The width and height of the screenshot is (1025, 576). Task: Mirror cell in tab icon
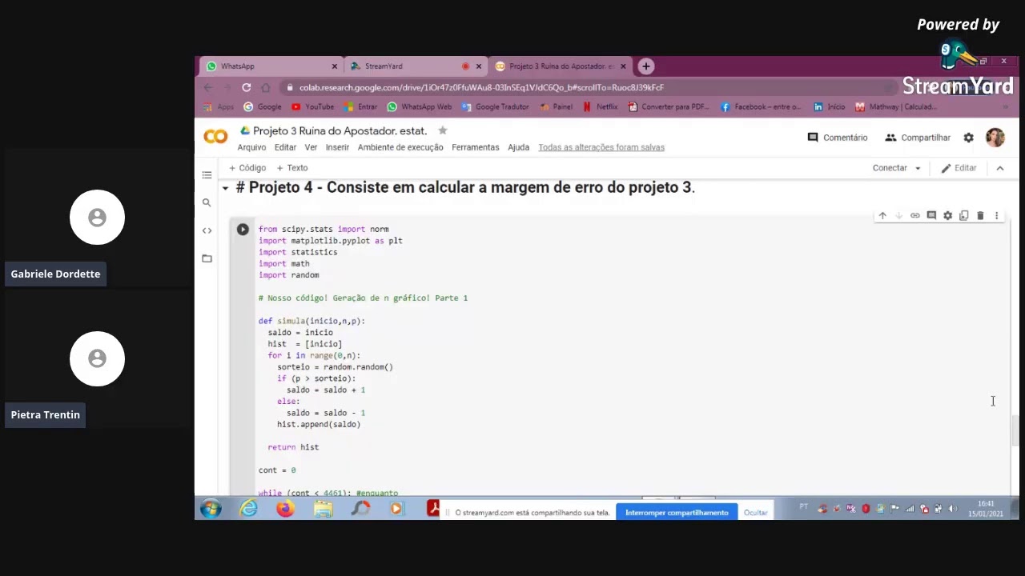click(964, 216)
